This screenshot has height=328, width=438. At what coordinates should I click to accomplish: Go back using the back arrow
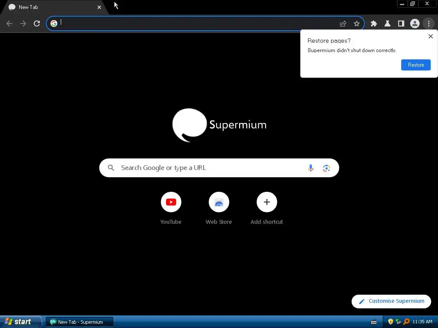tap(9, 23)
